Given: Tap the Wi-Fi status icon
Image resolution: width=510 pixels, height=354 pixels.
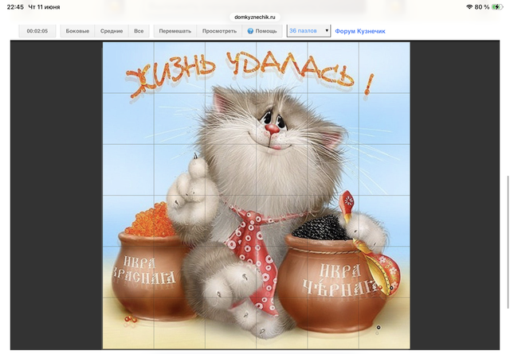Looking at the screenshot, I should [x=469, y=7].
